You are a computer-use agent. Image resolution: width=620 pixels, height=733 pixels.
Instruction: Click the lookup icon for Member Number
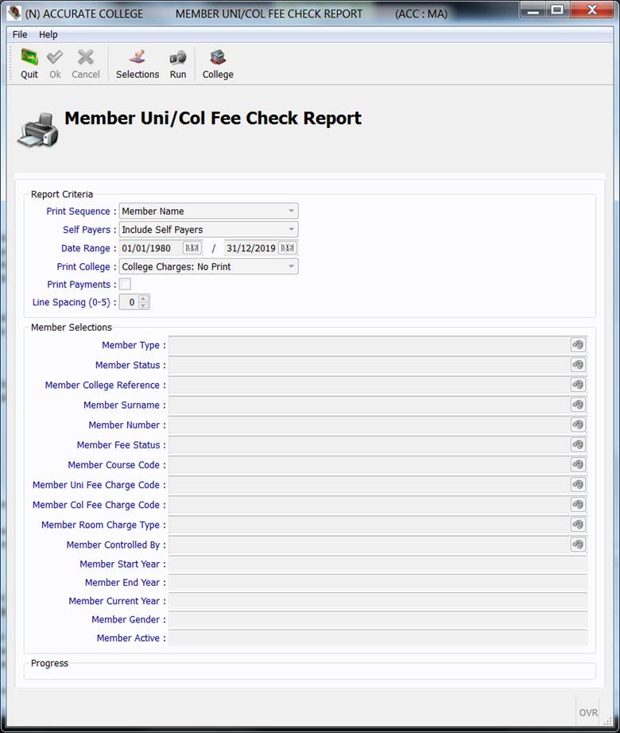click(578, 425)
